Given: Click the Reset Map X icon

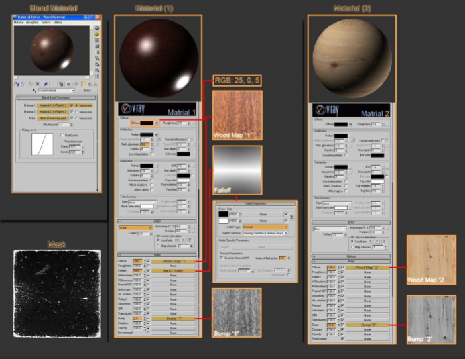Looking at the screenshot, I should pos(38,84).
